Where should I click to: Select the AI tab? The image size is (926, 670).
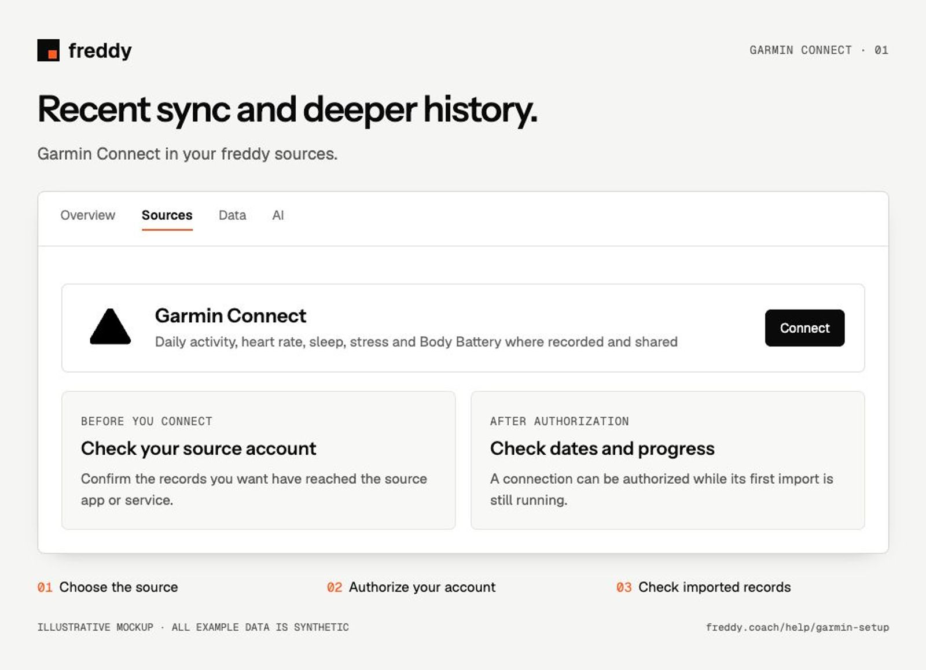point(278,215)
